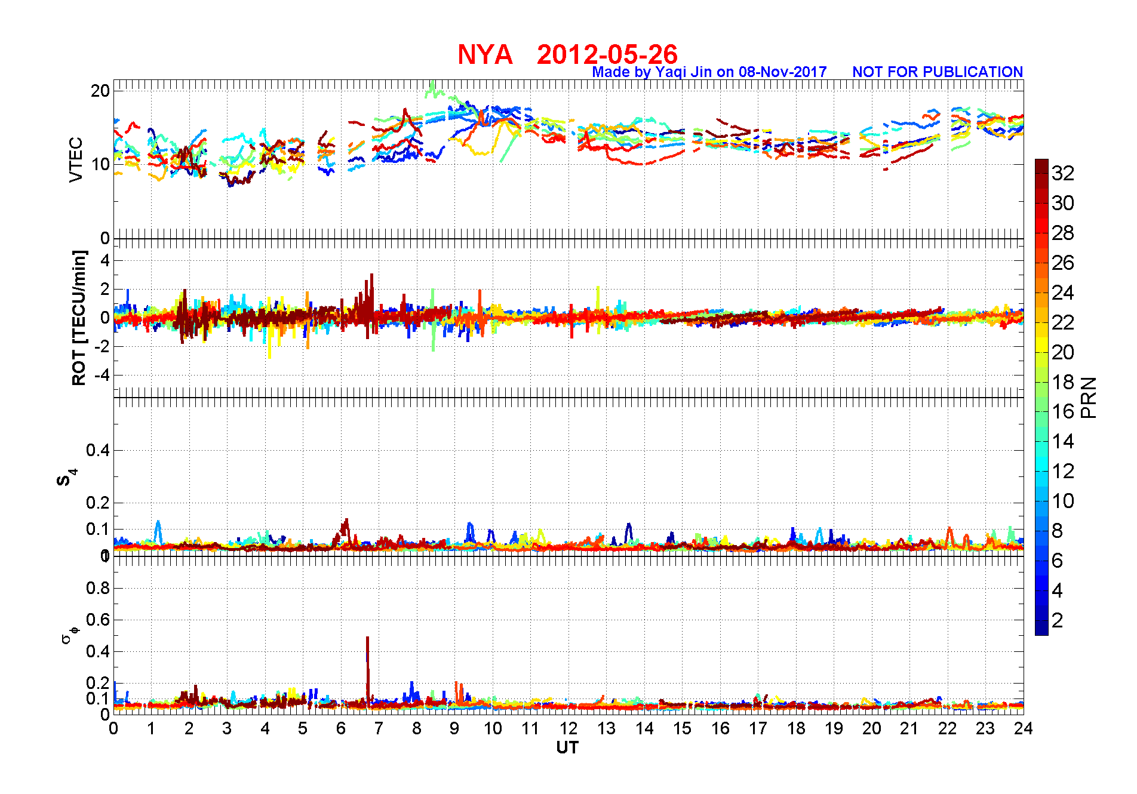
Task: Click the x-axis tick label 12
Action: tap(568, 728)
